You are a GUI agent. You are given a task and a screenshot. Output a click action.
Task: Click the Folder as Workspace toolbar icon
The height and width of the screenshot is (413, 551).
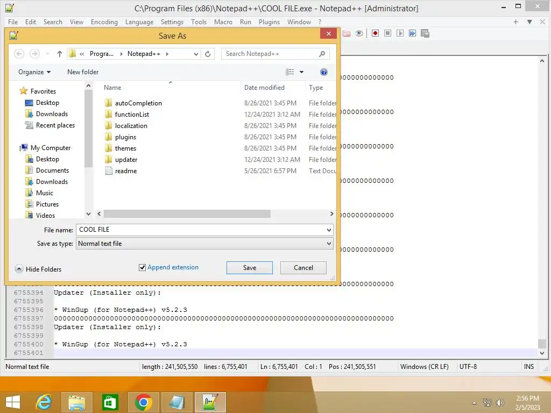(347, 33)
